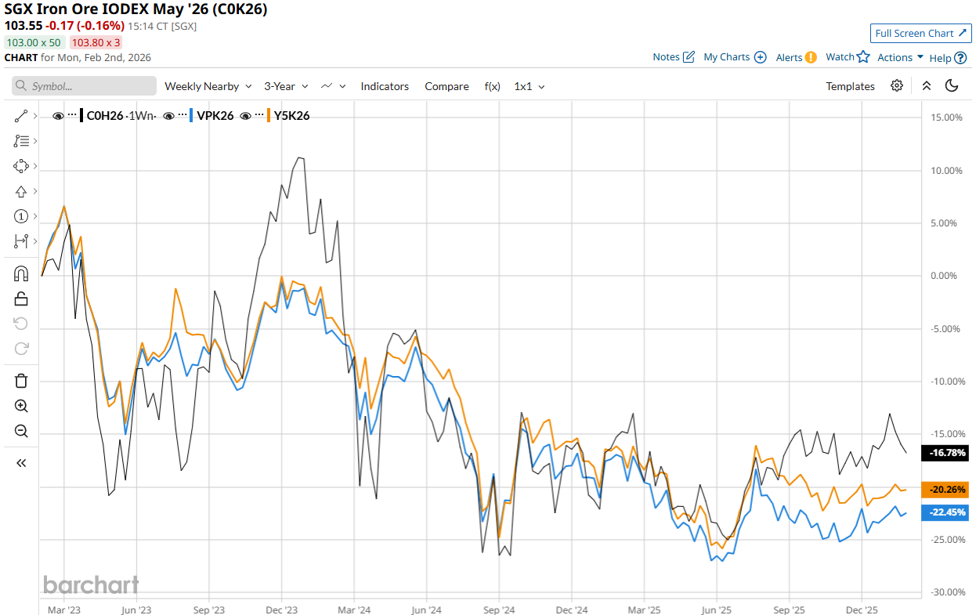This screenshot has height=615, width=976.
Task: Switch to dark mode with moon icon
Action: [x=953, y=86]
